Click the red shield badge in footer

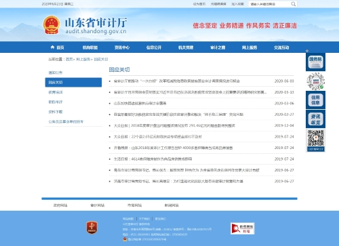click(x=92, y=228)
